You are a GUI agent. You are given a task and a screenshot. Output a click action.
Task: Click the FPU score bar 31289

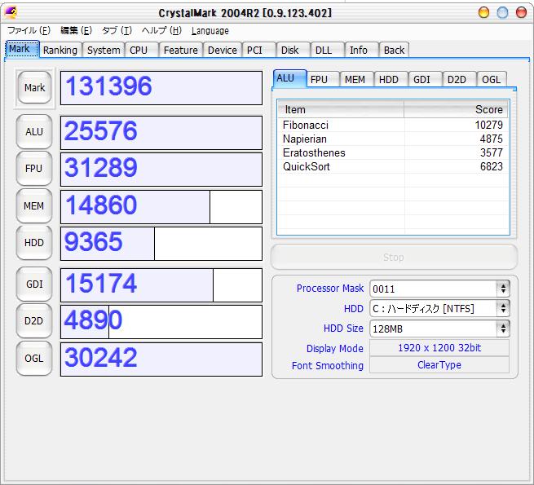click(x=161, y=170)
